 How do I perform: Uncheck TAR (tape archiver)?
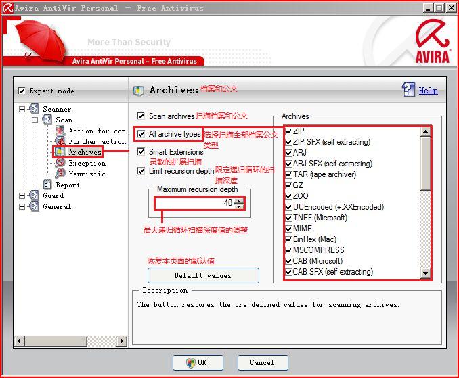click(288, 174)
